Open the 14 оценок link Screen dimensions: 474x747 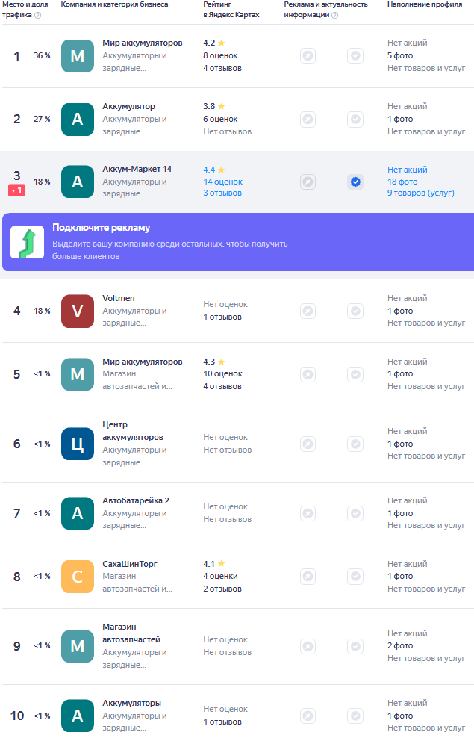[x=222, y=182]
